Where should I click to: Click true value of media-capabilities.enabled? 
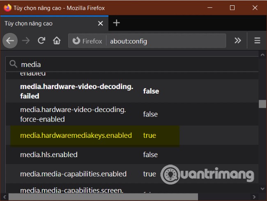[x=150, y=174]
